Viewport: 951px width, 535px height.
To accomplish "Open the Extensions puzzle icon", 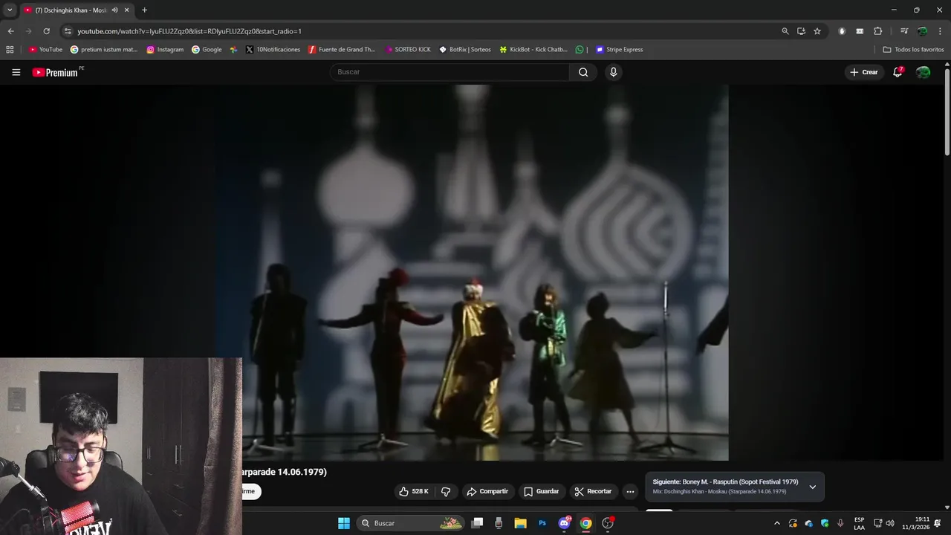I will 877,31.
